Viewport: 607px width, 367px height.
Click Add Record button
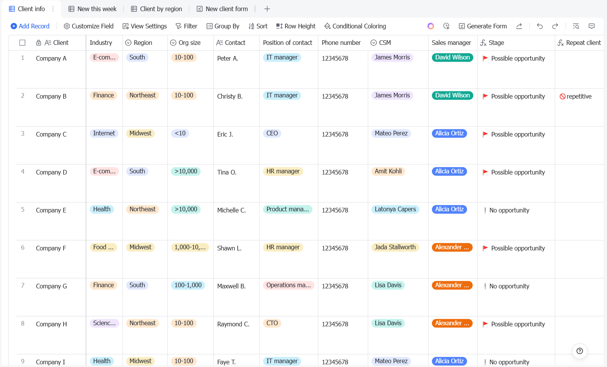click(x=30, y=26)
